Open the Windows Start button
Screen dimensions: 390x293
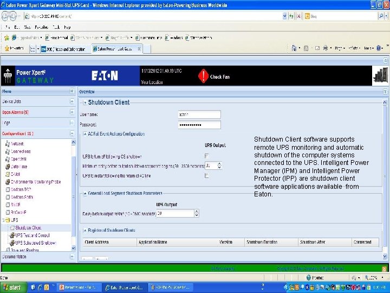point(13,288)
